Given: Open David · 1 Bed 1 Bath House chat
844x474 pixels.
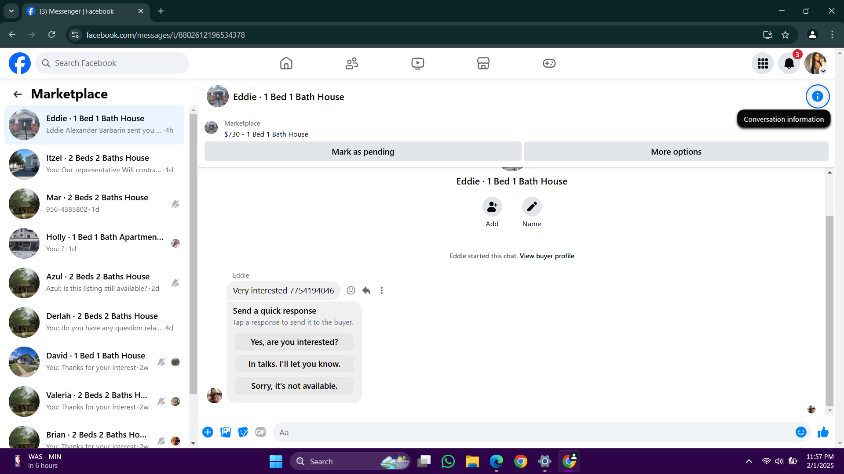Looking at the screenshot, I should point(94,362).
